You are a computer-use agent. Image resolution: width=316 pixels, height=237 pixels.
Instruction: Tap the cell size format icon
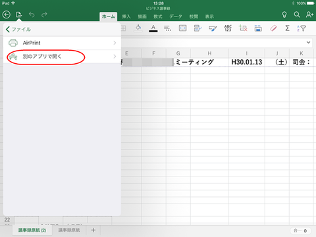(x=258, y=28)
